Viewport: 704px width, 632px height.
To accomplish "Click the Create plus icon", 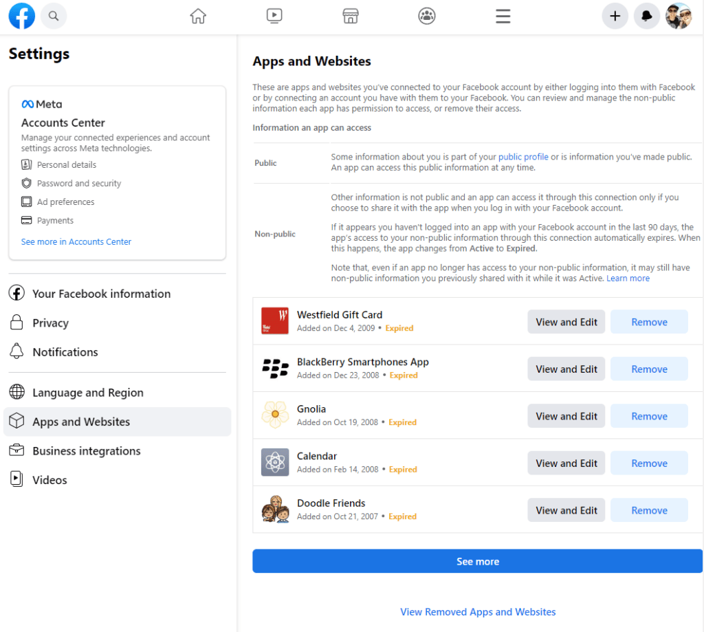I will (615, 16).
